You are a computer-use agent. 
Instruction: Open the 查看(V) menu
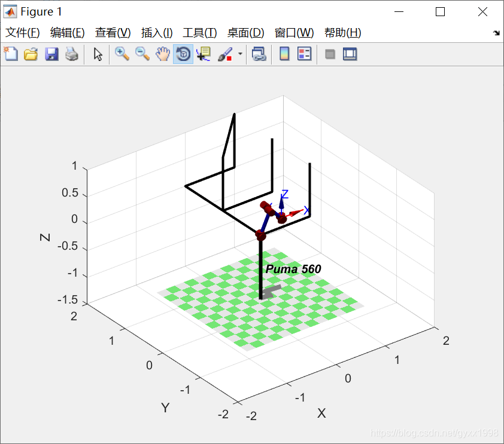[x=113, y=33]
